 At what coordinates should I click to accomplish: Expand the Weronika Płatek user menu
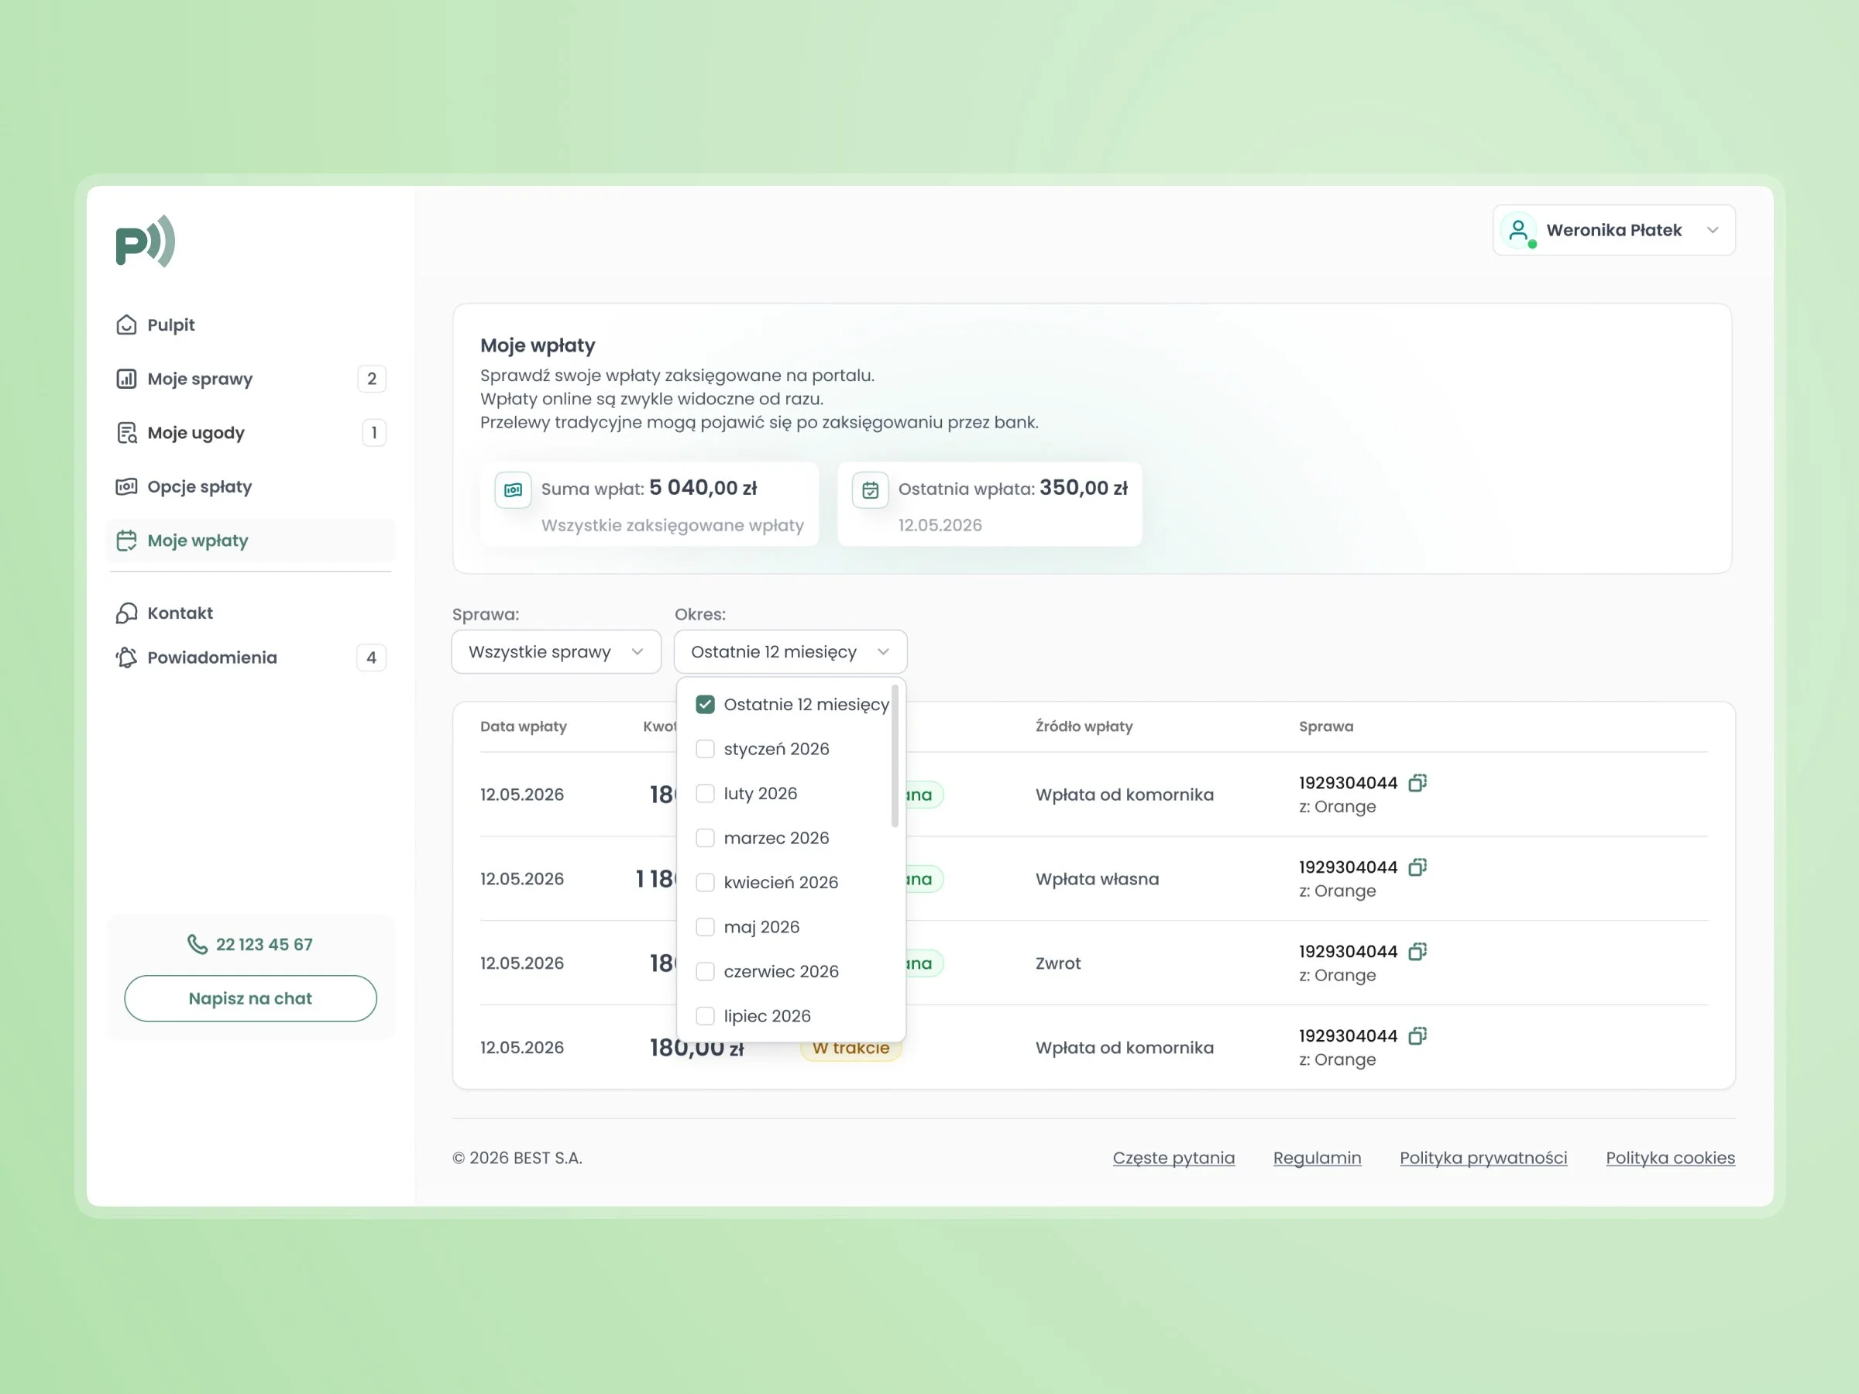(x=1613, y=230)
